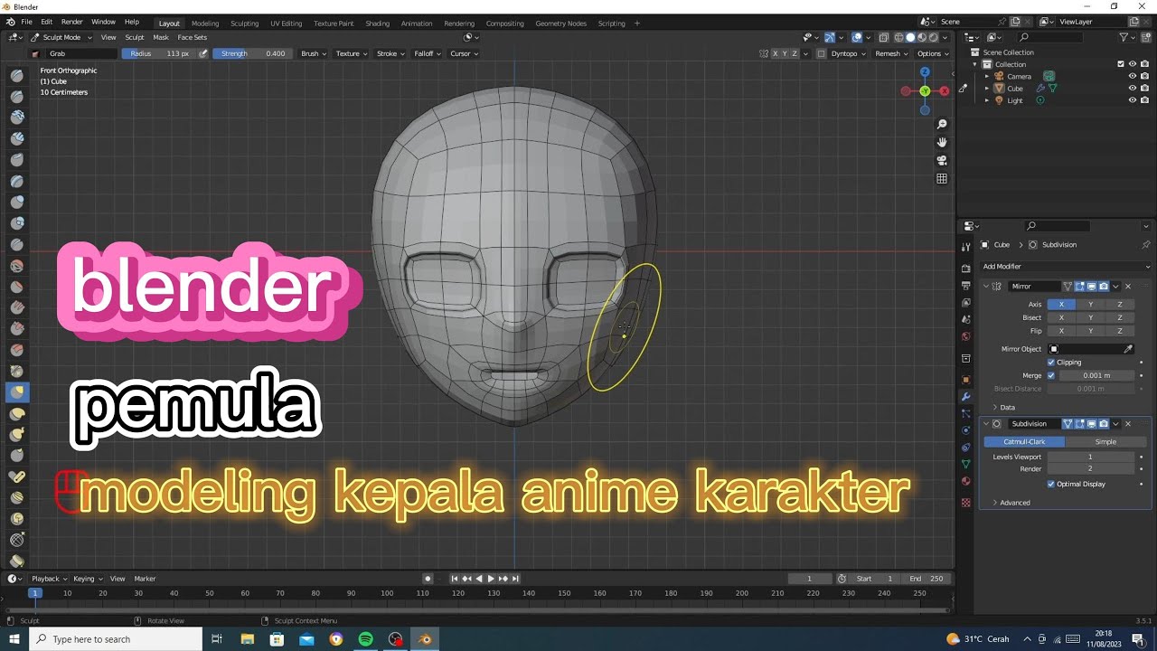
Task: Click the viewport zoom magnifier icon
Action: pos(942,124)
